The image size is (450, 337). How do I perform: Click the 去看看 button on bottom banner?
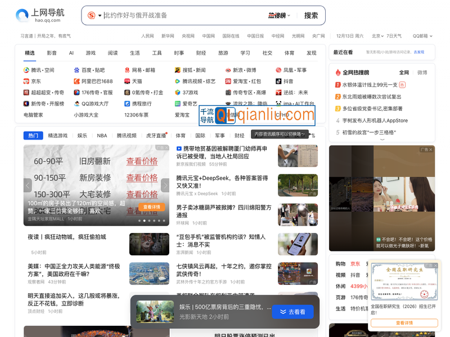click(x=293, y=312)
